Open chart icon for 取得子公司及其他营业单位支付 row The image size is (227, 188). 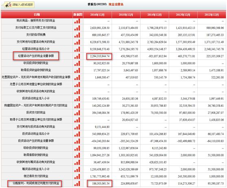coord(77,120)
